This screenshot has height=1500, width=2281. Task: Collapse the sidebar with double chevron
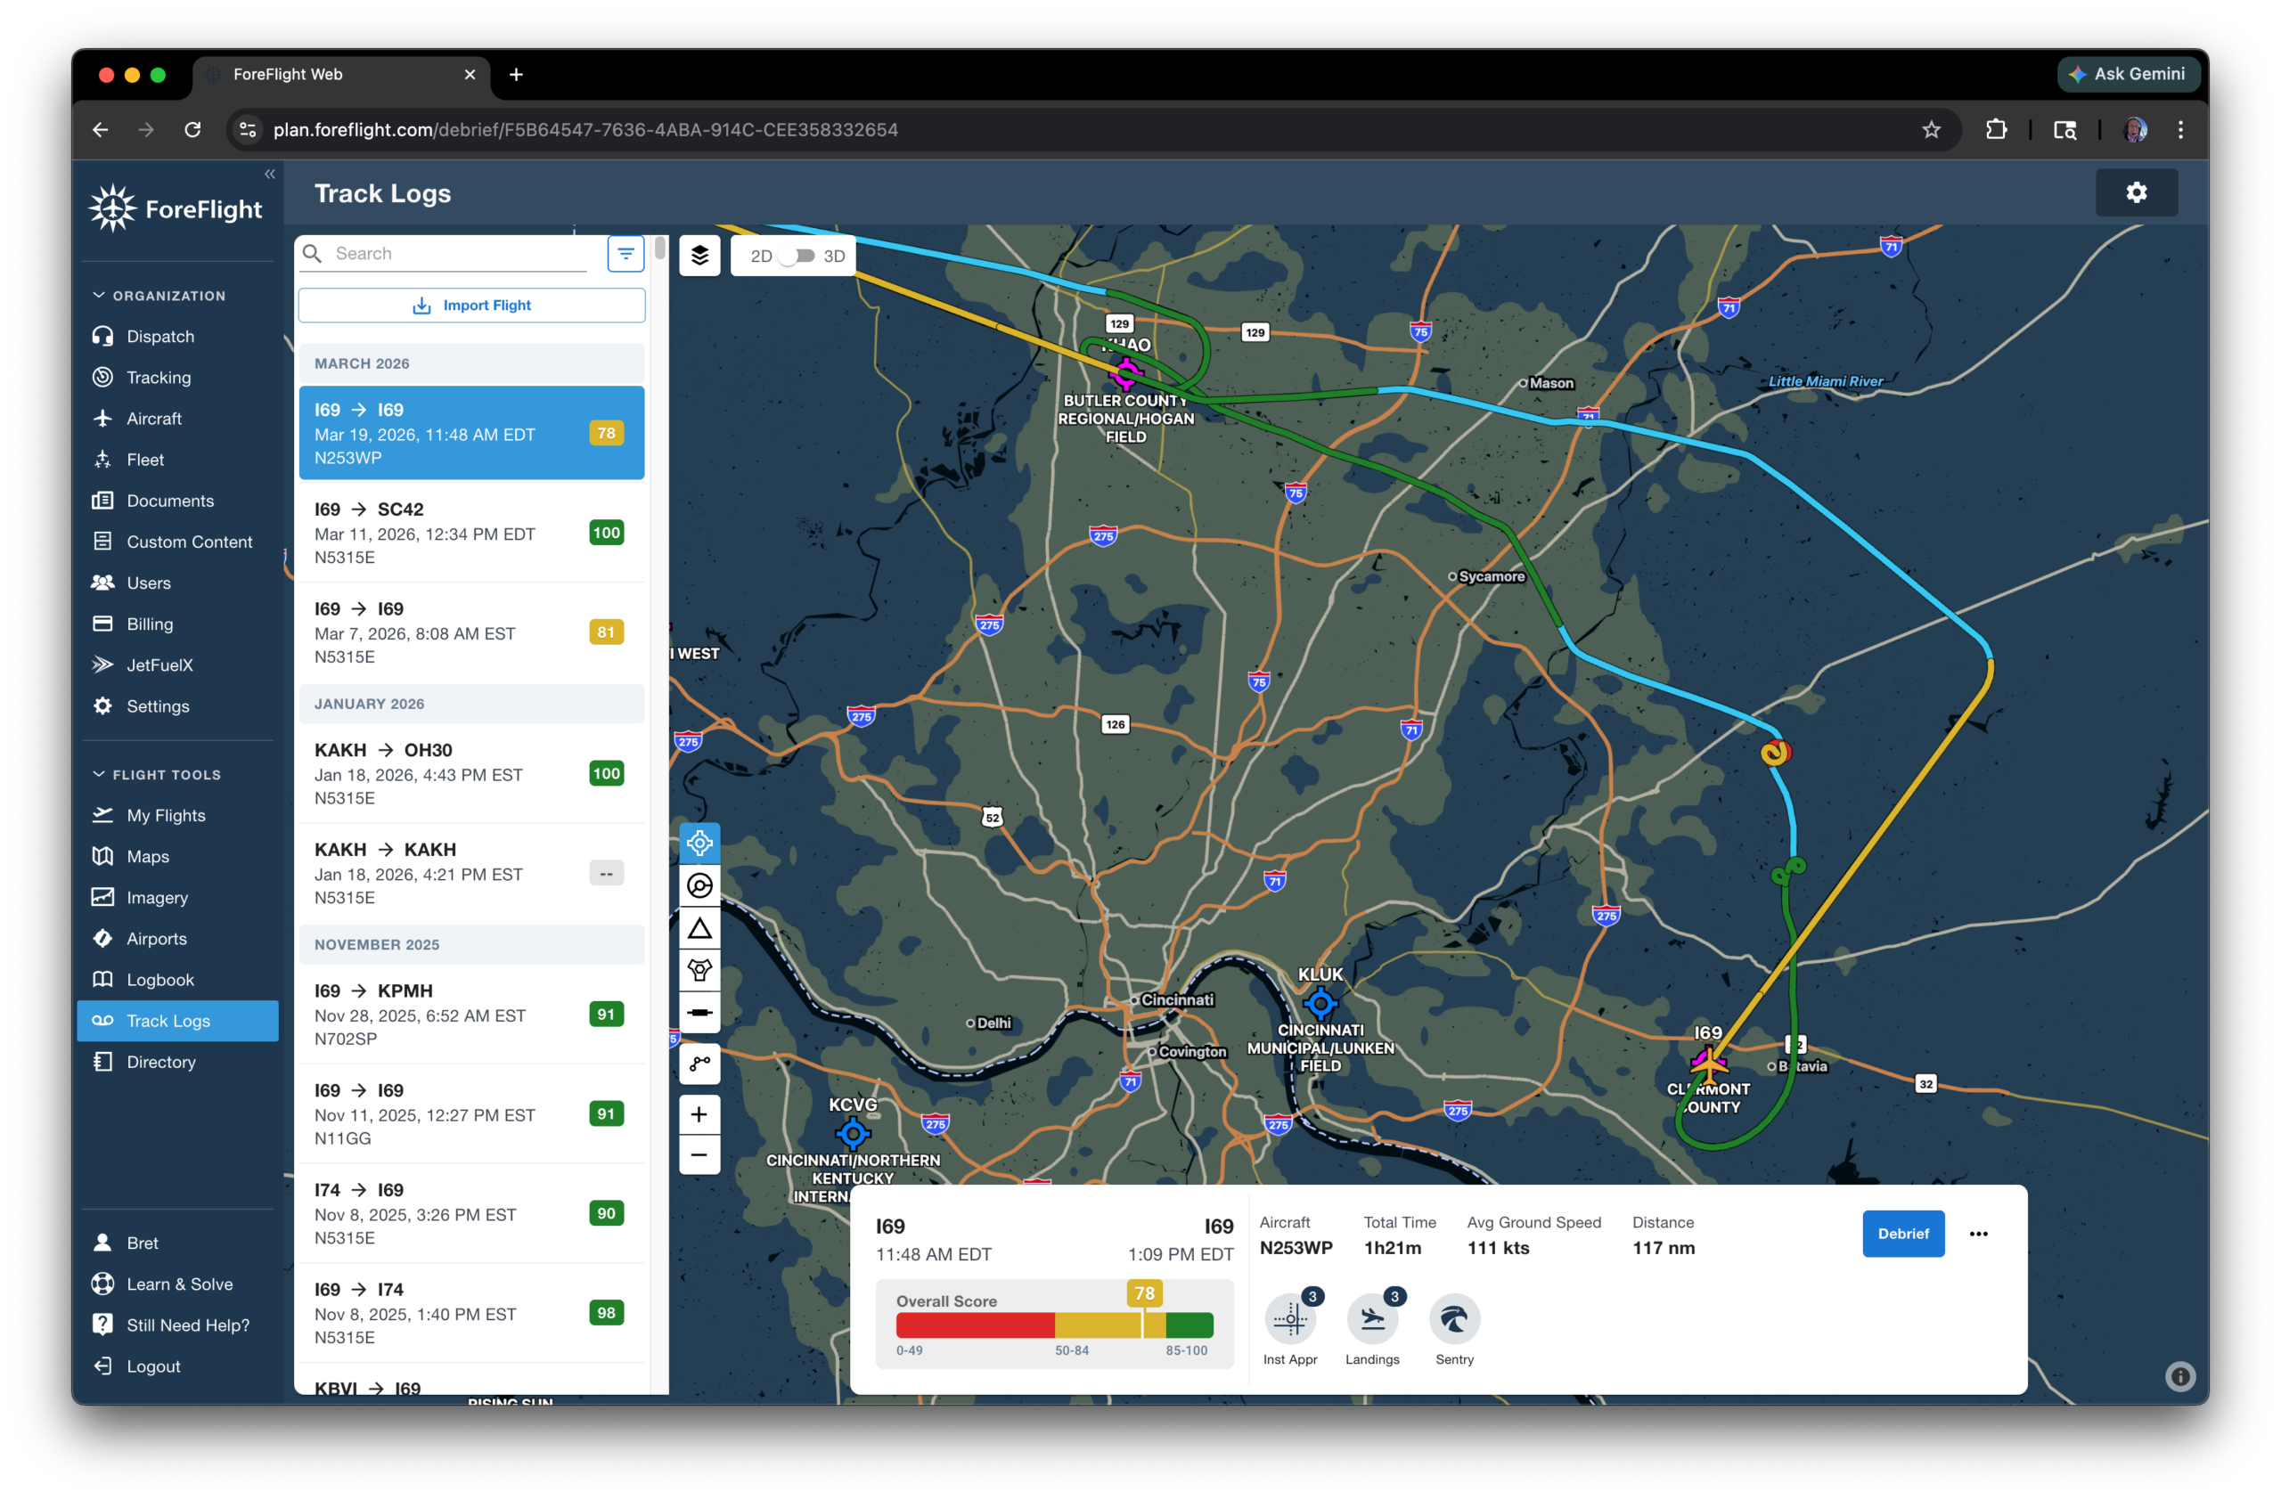click(x=269, y=175)
